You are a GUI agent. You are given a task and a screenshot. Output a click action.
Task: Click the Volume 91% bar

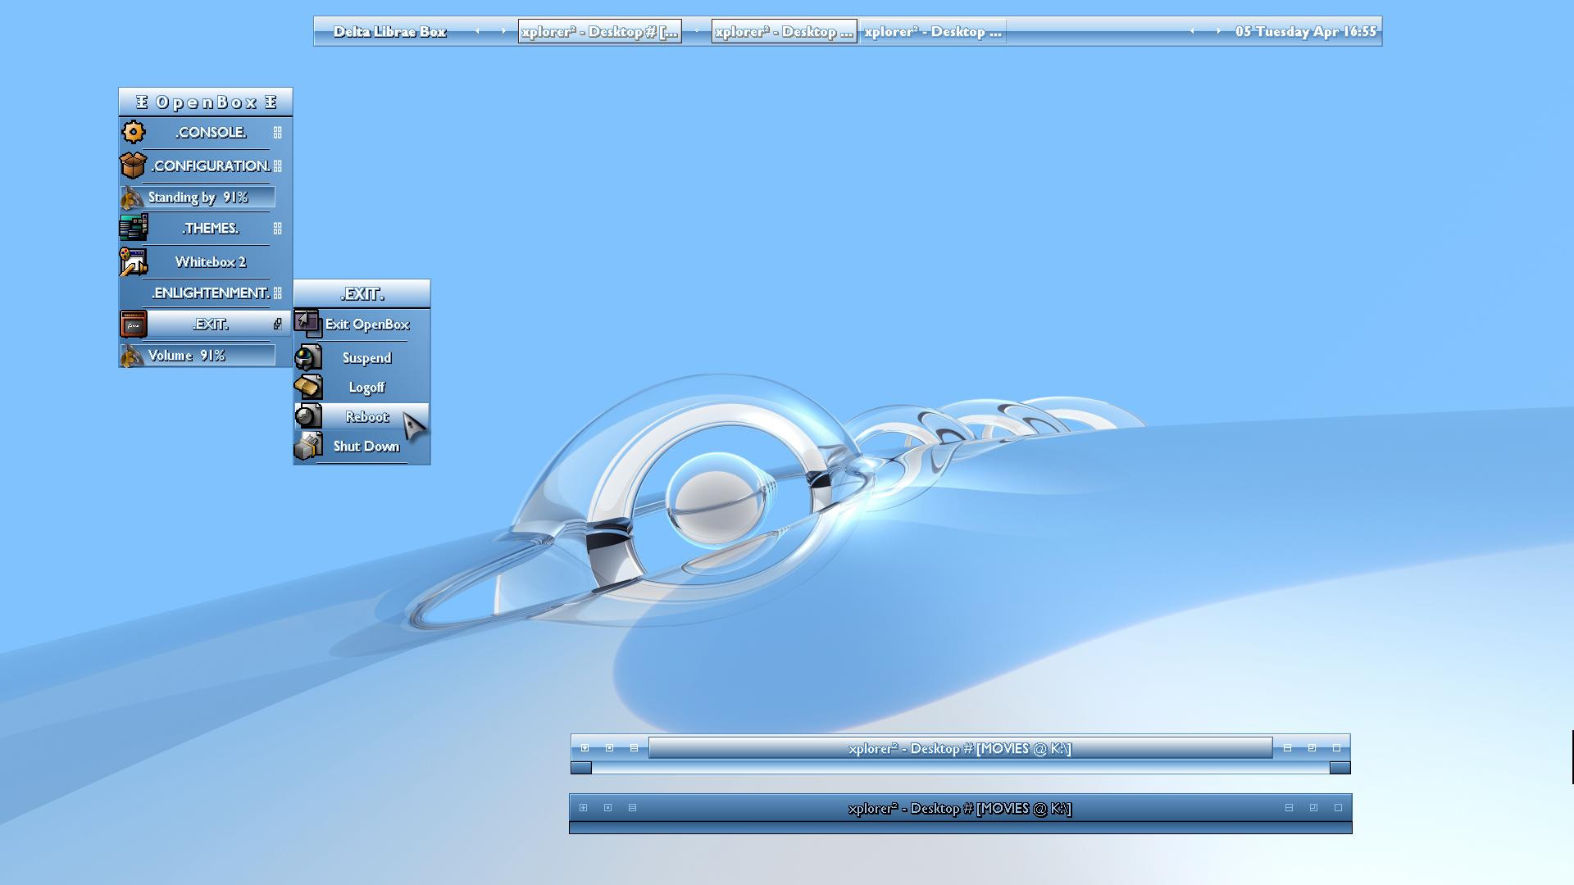[198, 355]
